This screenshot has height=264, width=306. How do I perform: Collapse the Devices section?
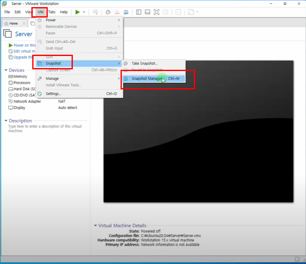(6, 70)
